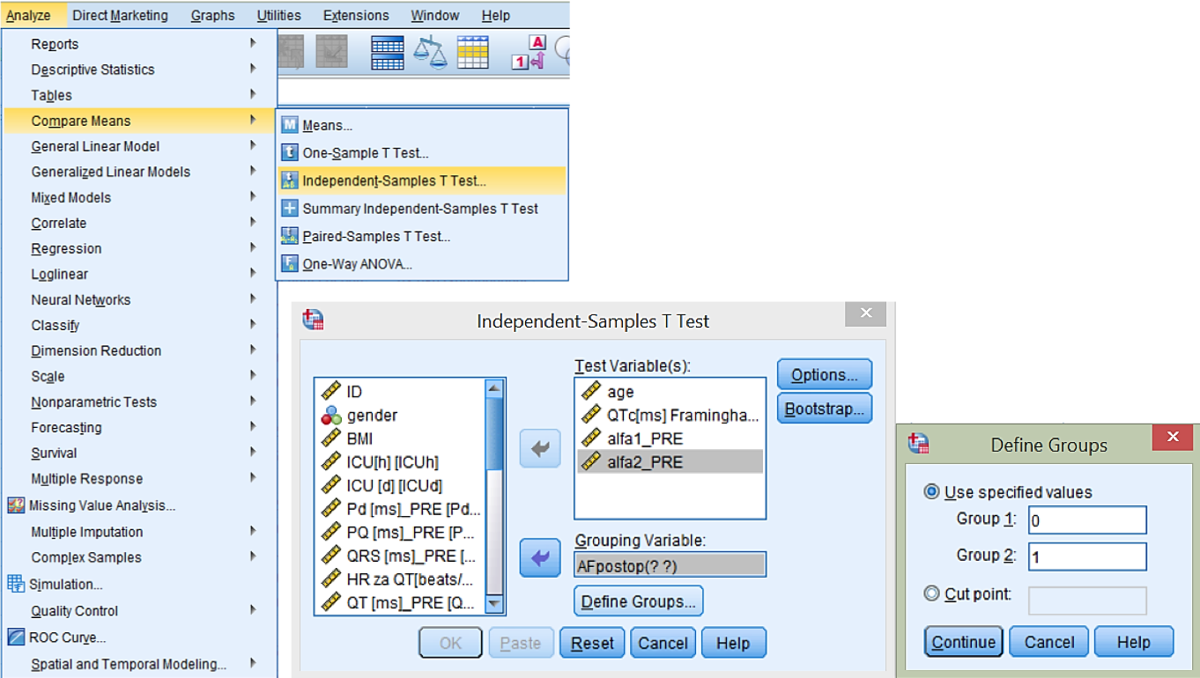Viewport: 1200px width, 678px height.
Task: Click the Value Labels toolbar icon
Action: coord(530,53)
